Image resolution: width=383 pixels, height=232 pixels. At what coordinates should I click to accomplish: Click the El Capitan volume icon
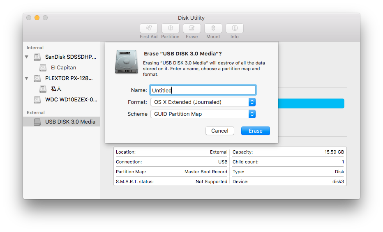(x=43, y=68)
